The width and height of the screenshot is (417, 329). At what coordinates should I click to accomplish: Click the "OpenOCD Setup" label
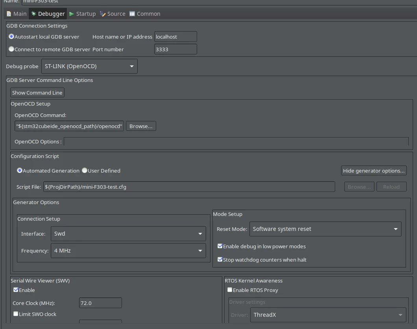tap(30, 104)
